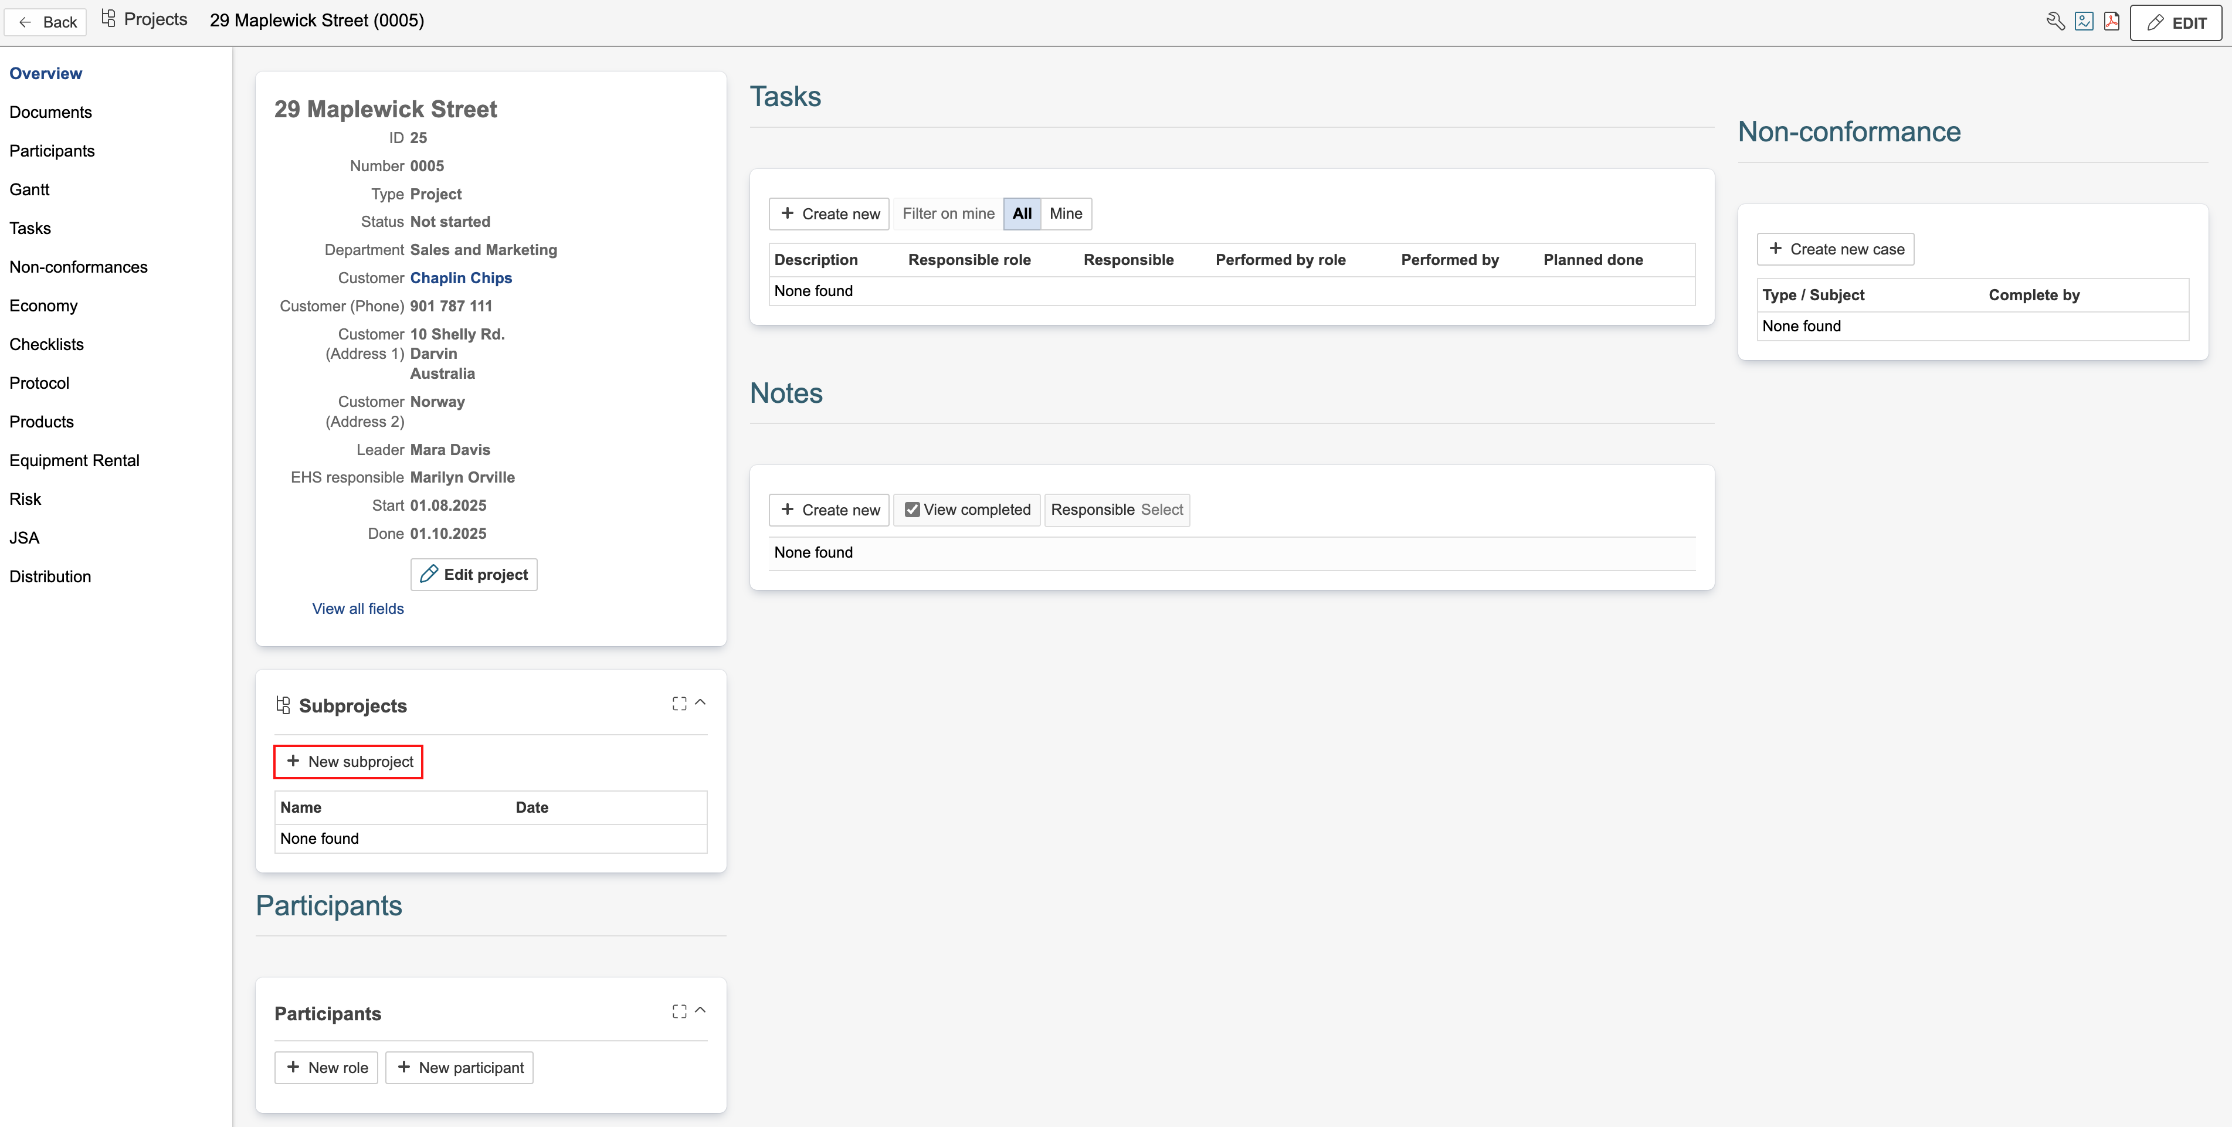This screenshot has height=1127, width=2232.
Task: Open Gantt in the sidebar
Action: 29,190
